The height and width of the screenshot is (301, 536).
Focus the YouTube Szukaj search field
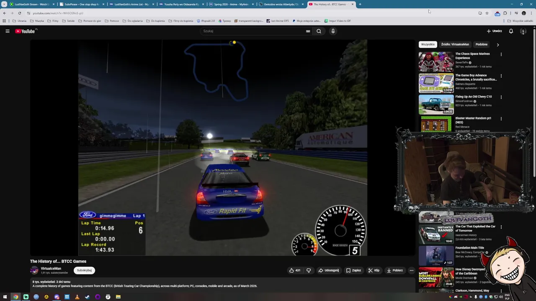[253, 31]
